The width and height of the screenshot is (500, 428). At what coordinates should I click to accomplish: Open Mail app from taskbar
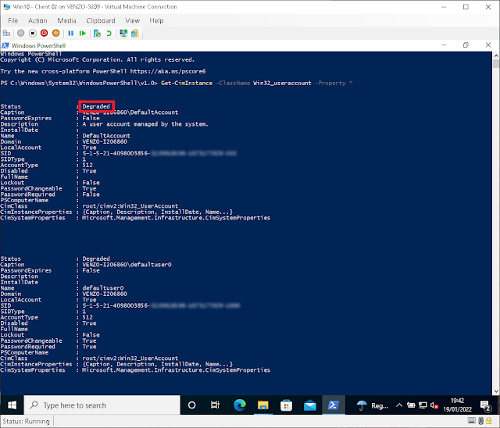pos(310,405)
